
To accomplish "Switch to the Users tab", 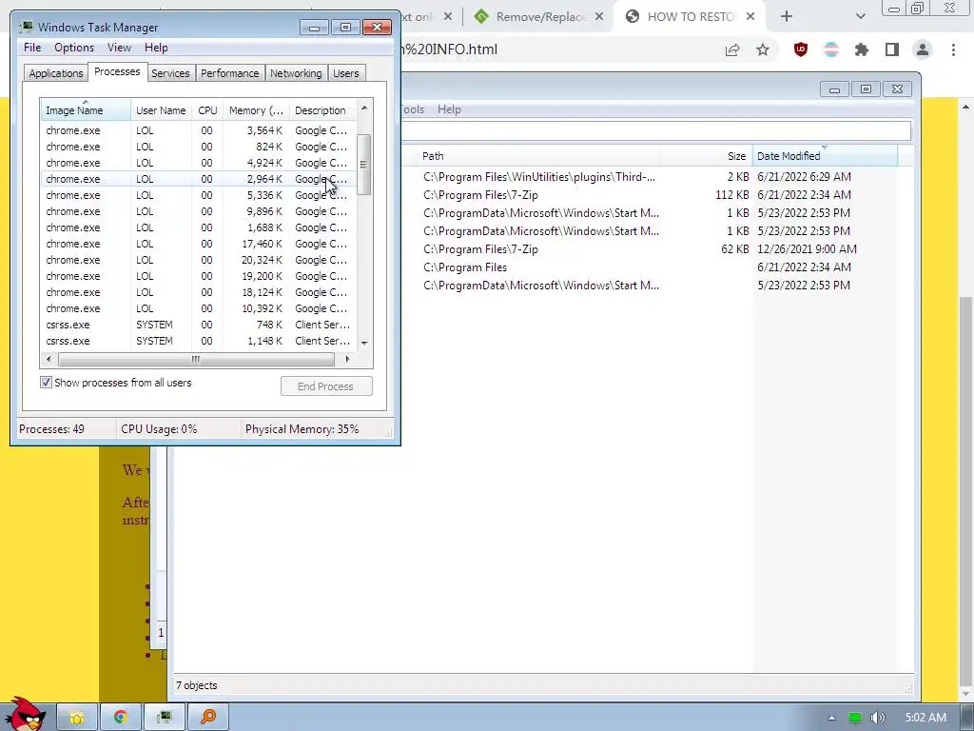I will (x=345, y=73).
